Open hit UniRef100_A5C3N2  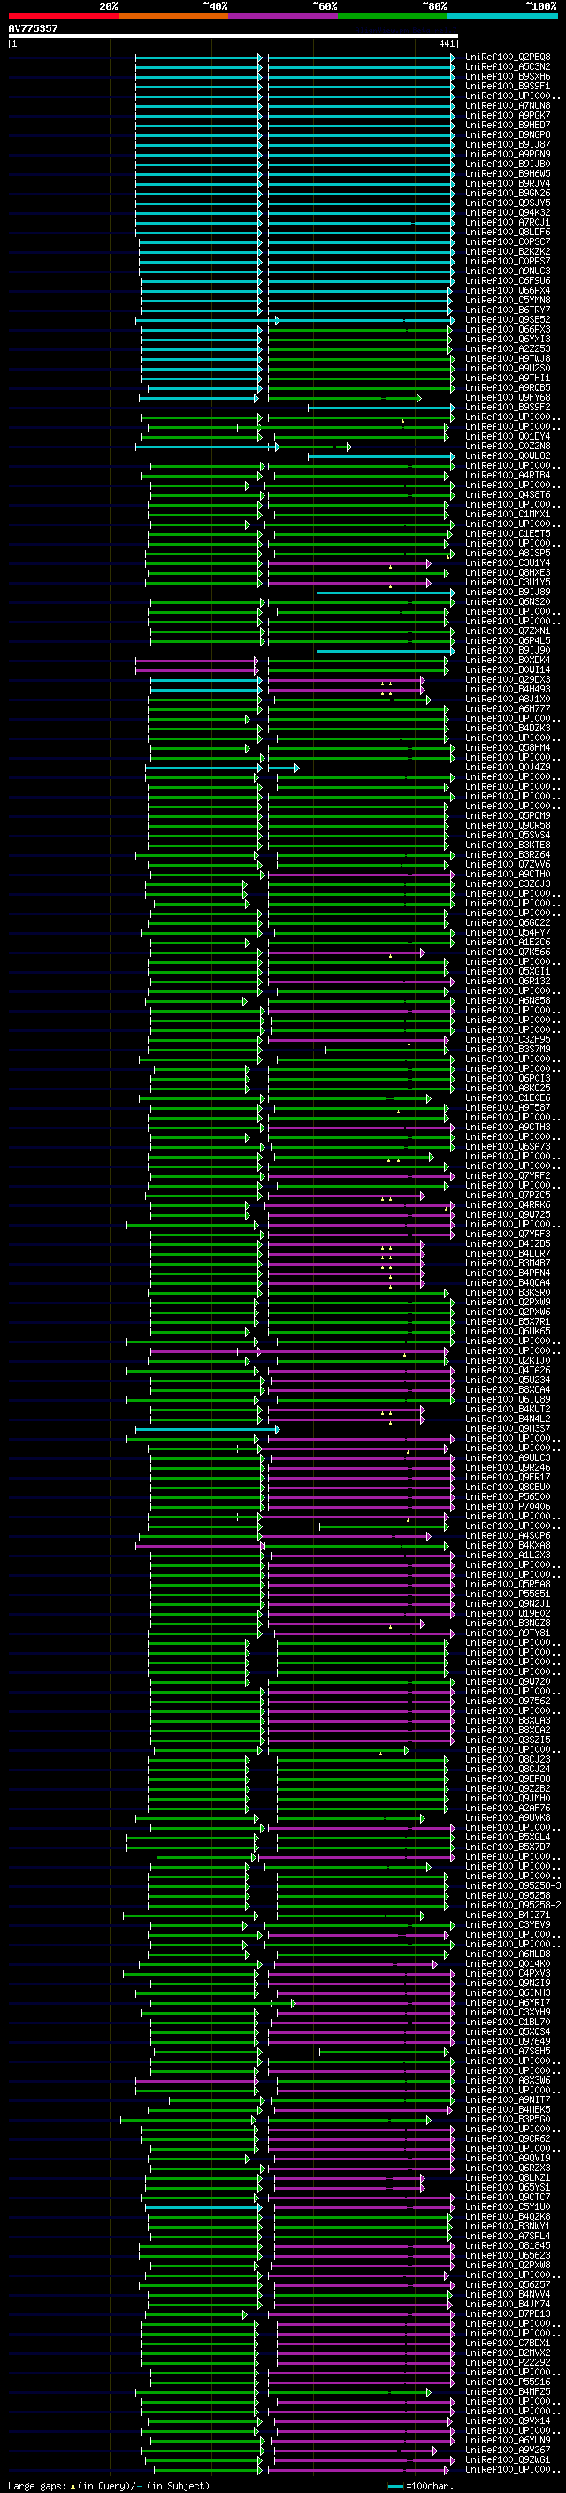507,67
